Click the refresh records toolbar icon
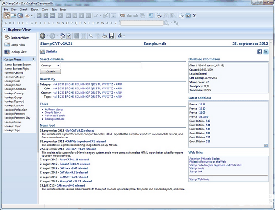Image resolution: width=275 pixels, height=210 pixels. coord(60,16)
